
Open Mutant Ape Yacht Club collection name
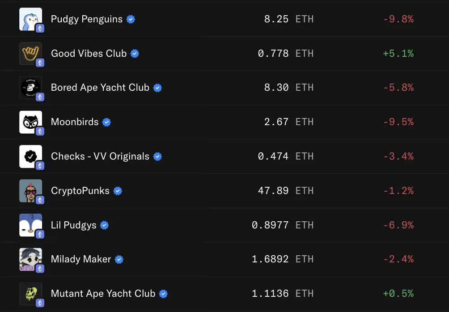pos(103,294)
